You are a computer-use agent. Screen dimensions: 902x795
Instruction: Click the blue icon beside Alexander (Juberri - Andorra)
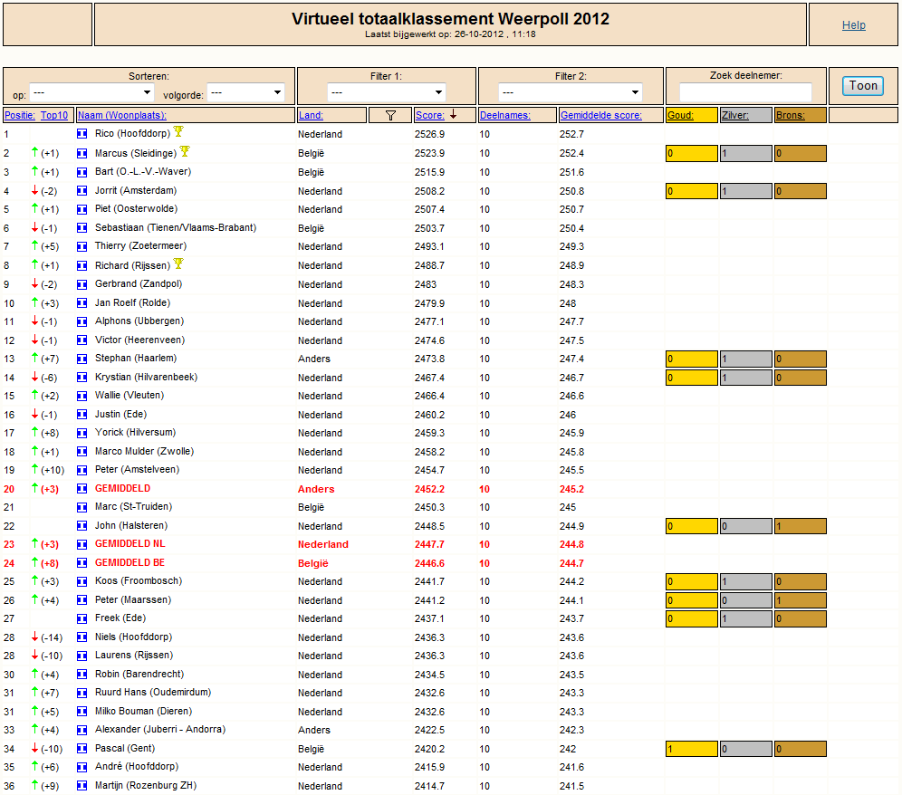(x=82, y=730)
